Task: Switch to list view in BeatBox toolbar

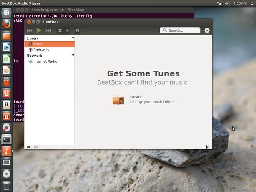Action: 60,30
